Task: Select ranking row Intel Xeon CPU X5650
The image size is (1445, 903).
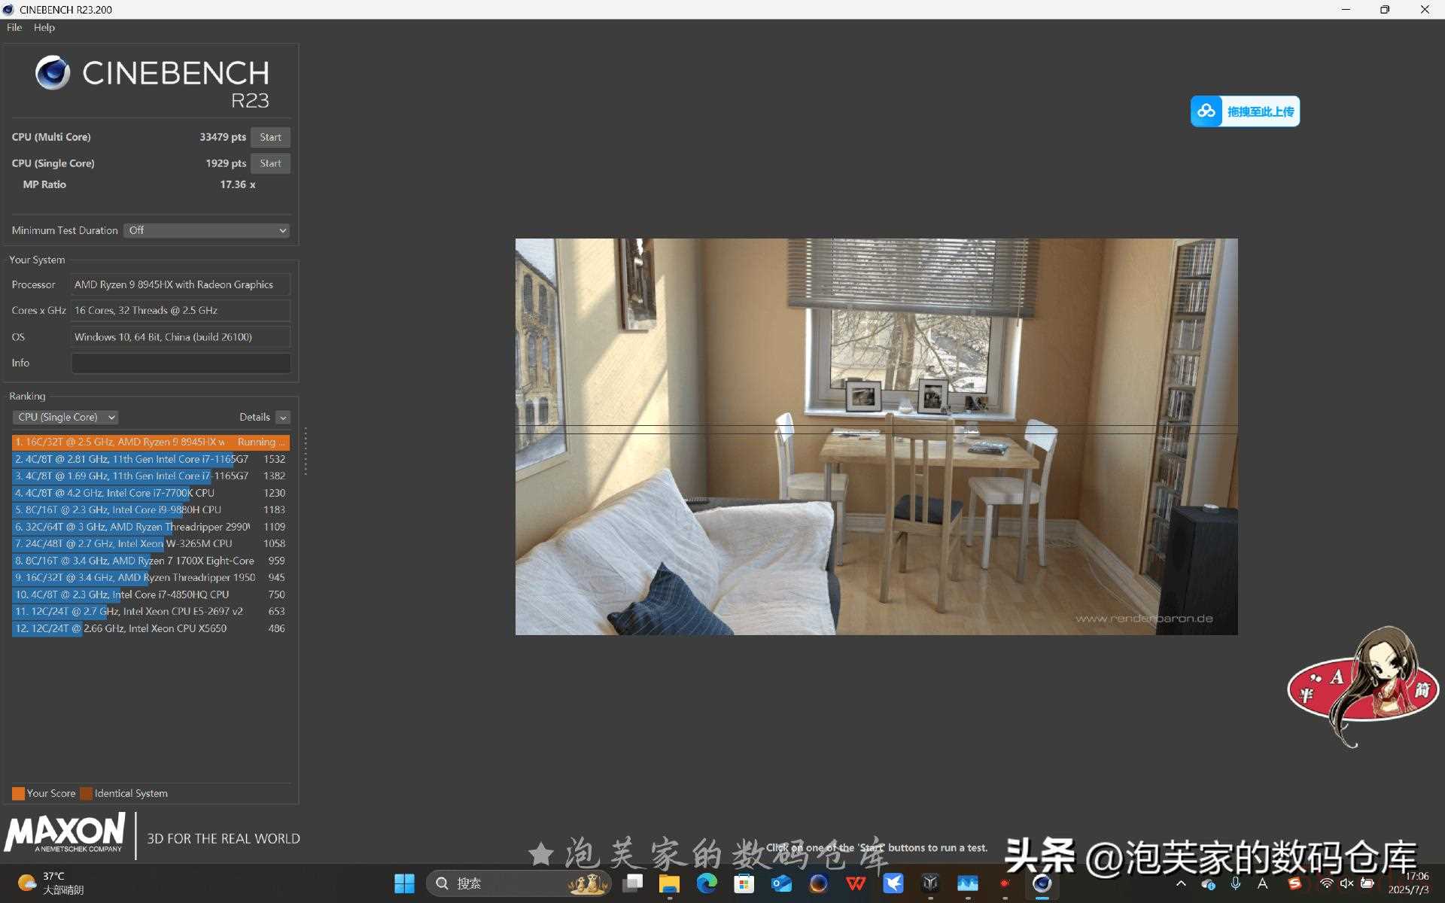Action: coord(151,628)
